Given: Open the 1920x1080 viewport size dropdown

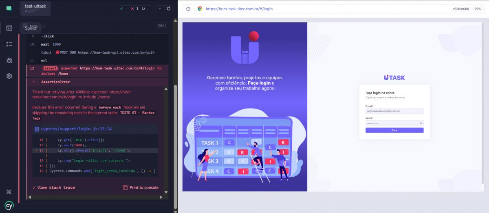Looking at the screenshot, I should 460,9.
